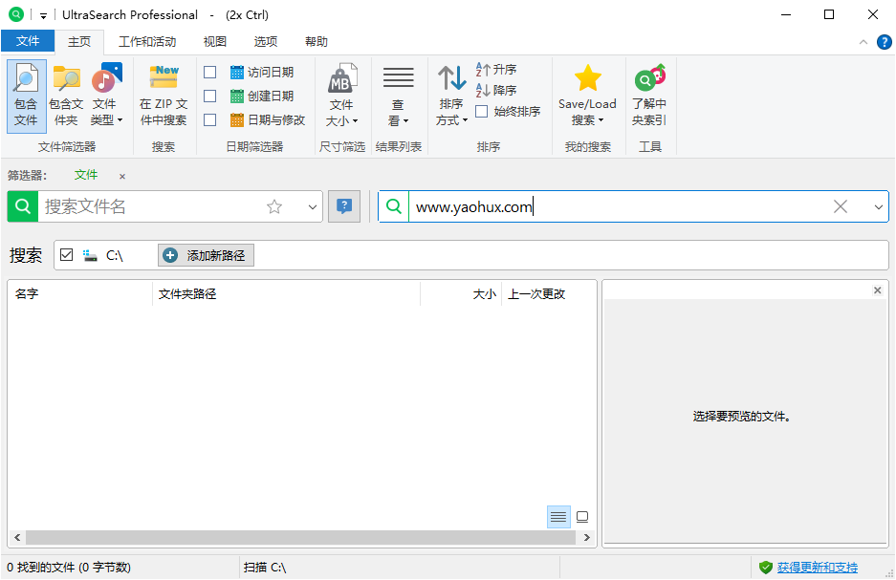This screenshot has height=580, width=896.
Task: Open the 选项 menu
Action: [x=265, y=41]
